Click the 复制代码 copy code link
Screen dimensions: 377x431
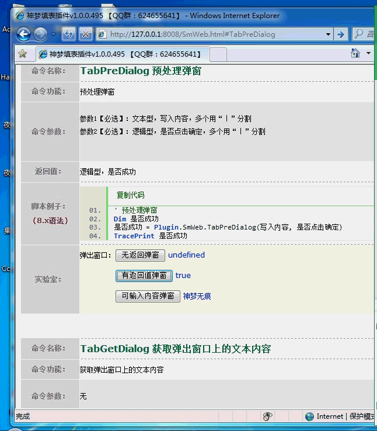coord(130,195)
